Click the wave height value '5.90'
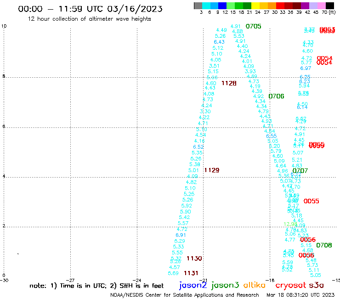 (186, 212)
